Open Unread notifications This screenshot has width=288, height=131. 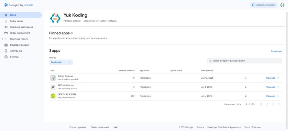pyautogui.click(x=264, y=5)
